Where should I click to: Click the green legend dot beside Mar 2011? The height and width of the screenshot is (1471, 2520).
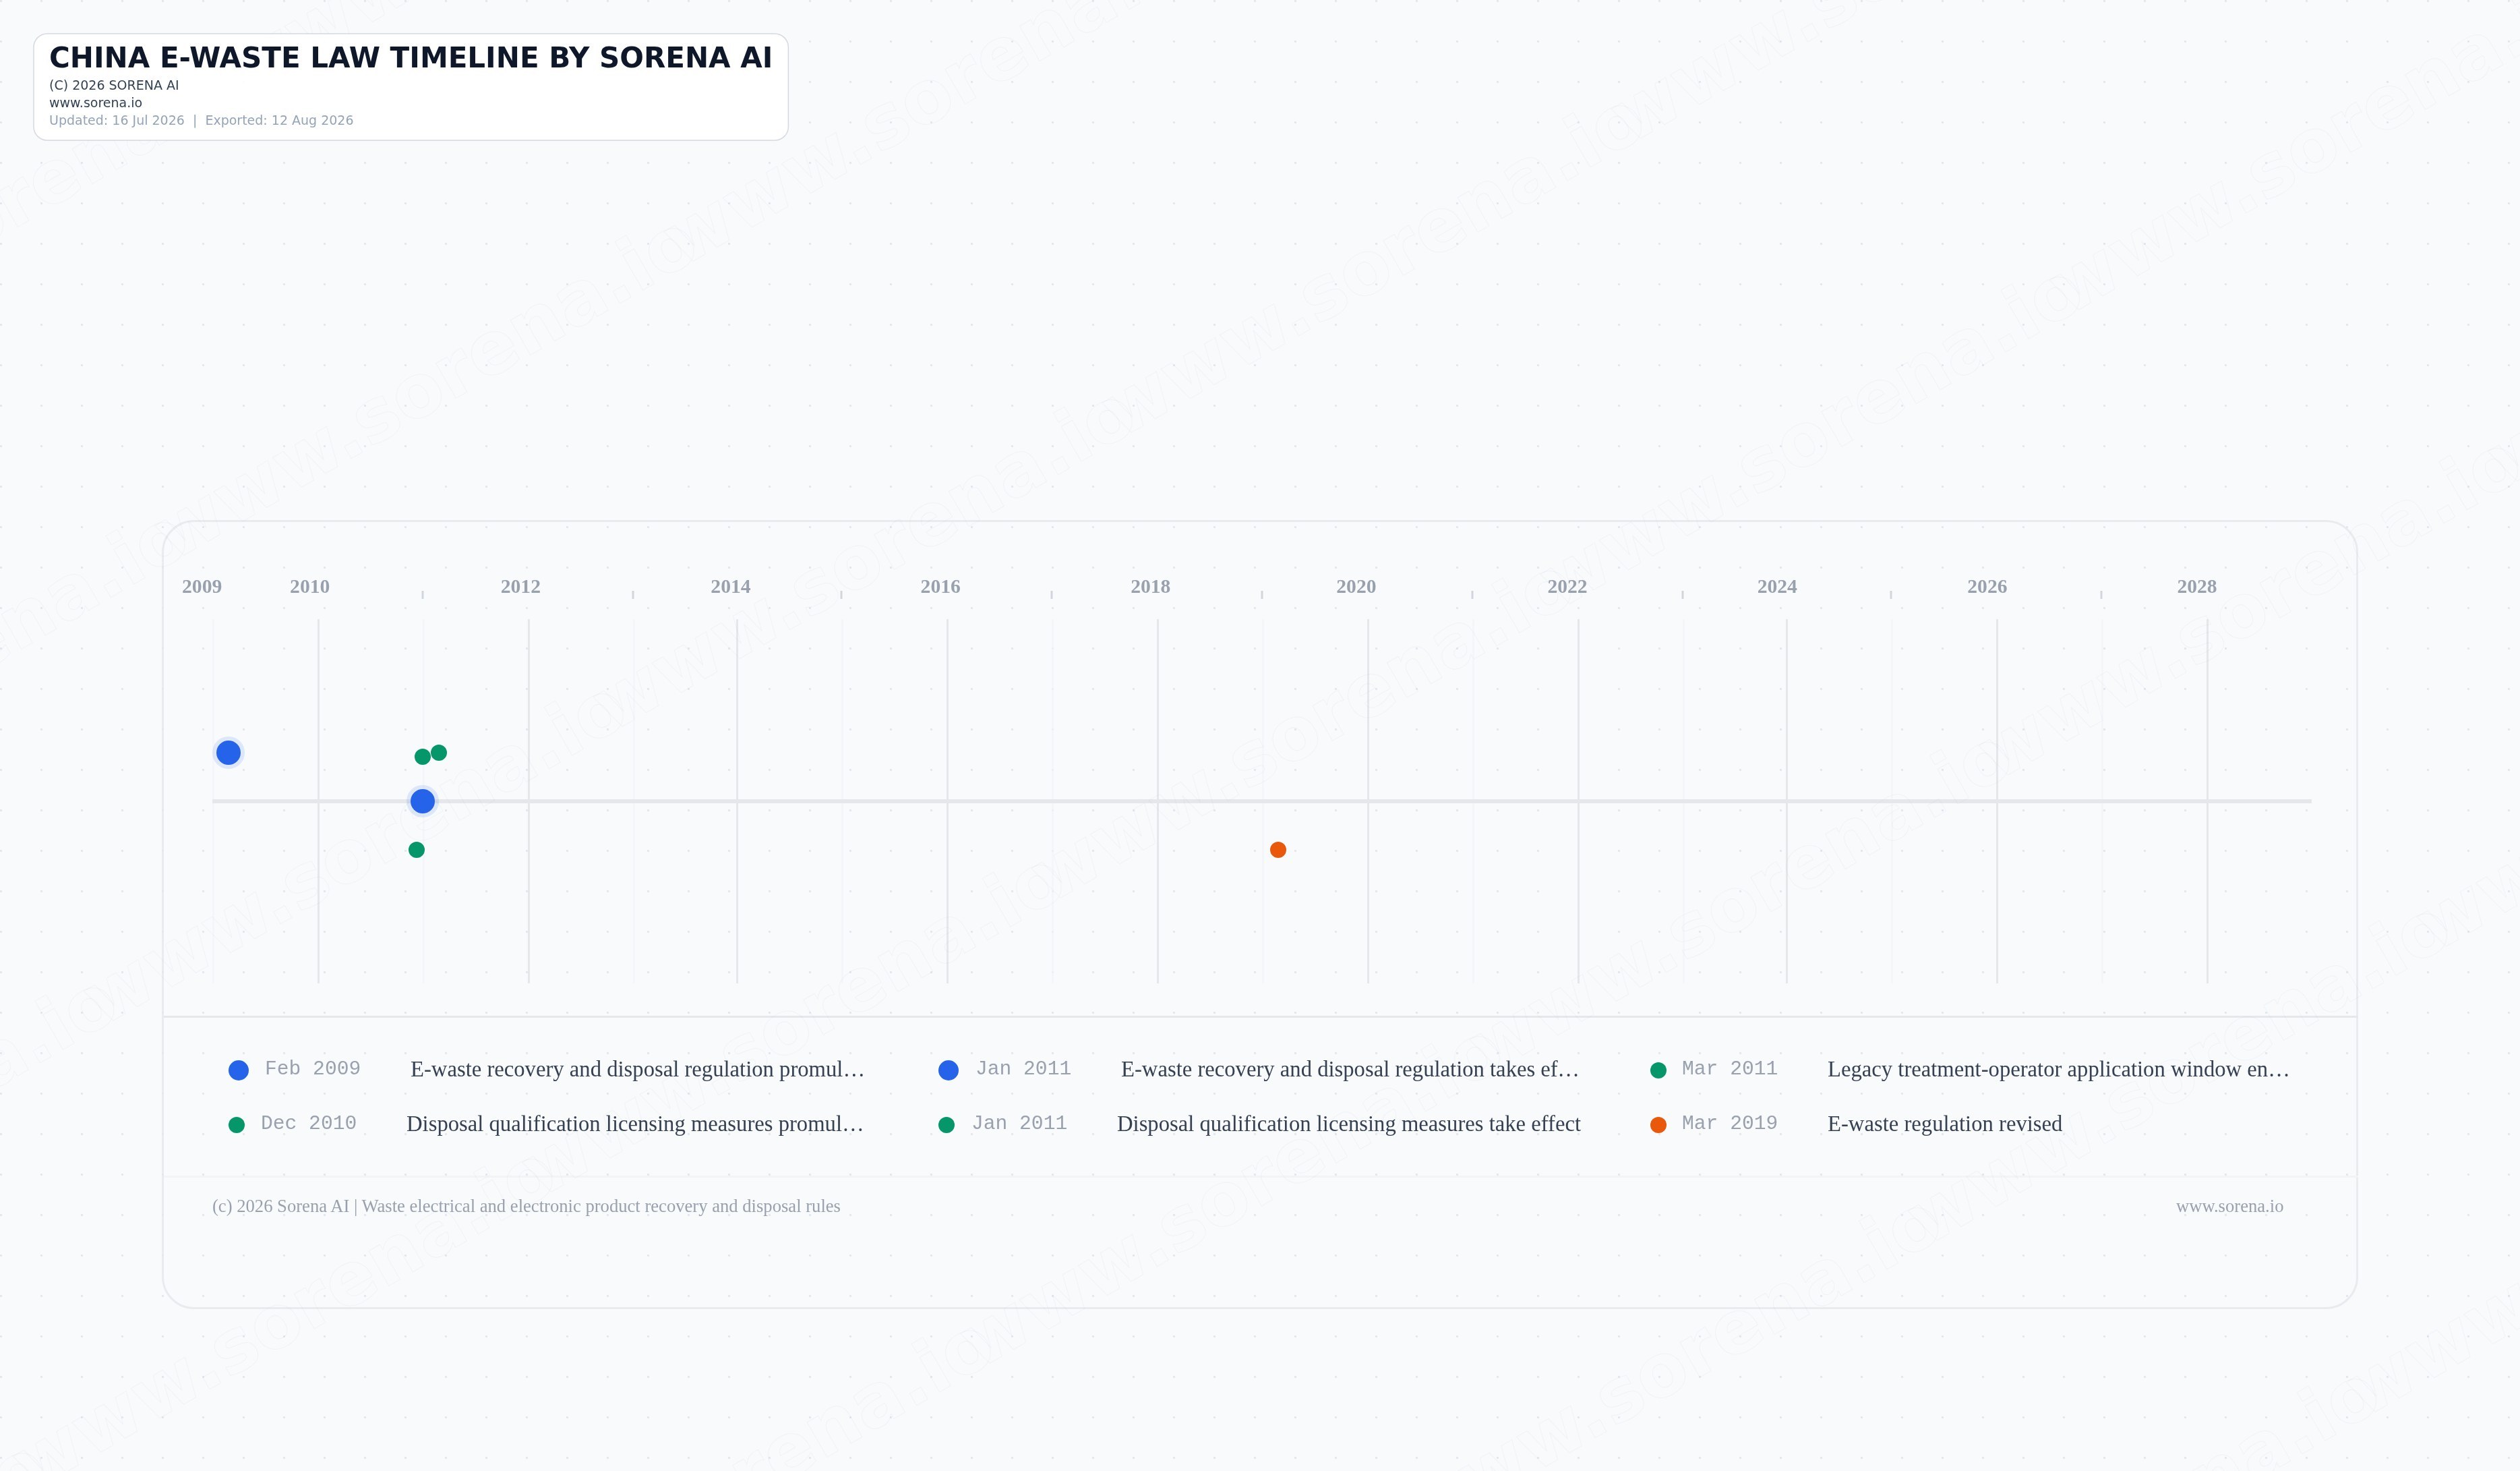pyautogui.click(x=1658, y=1071)
